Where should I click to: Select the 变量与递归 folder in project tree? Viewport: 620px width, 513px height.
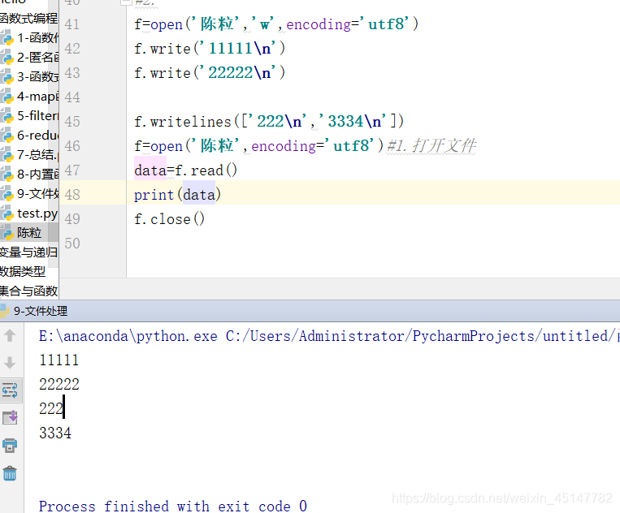(x=28, y=252)
